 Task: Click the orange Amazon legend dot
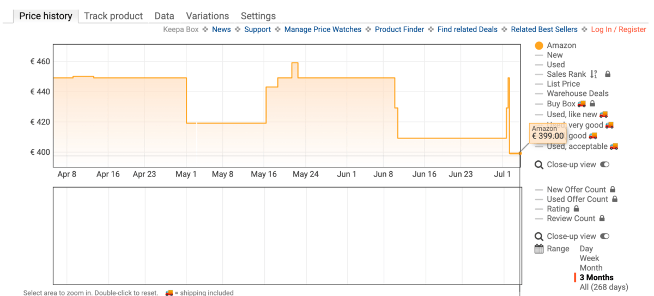[x=539, y=45]
